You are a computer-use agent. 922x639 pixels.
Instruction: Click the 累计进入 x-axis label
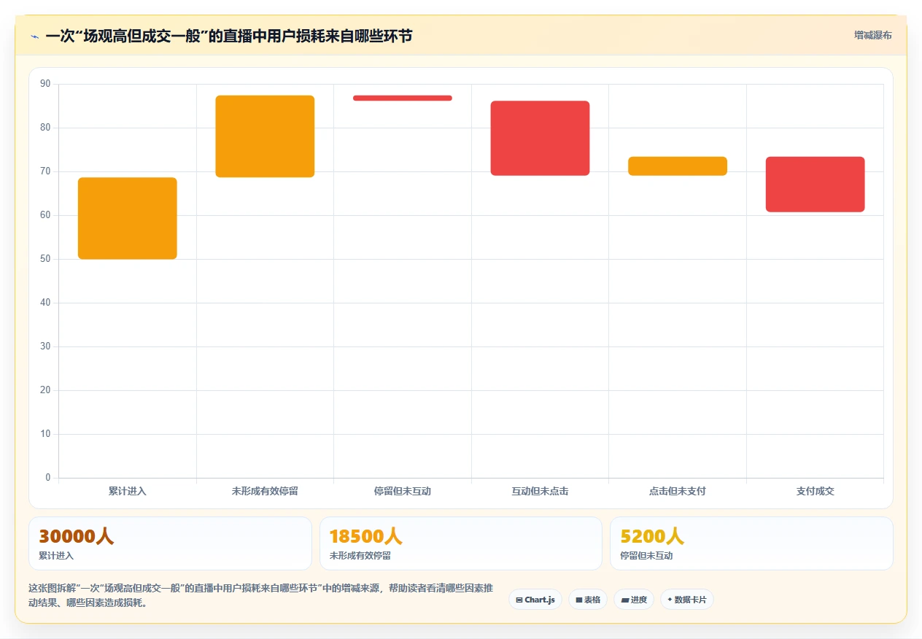(128, 492)
